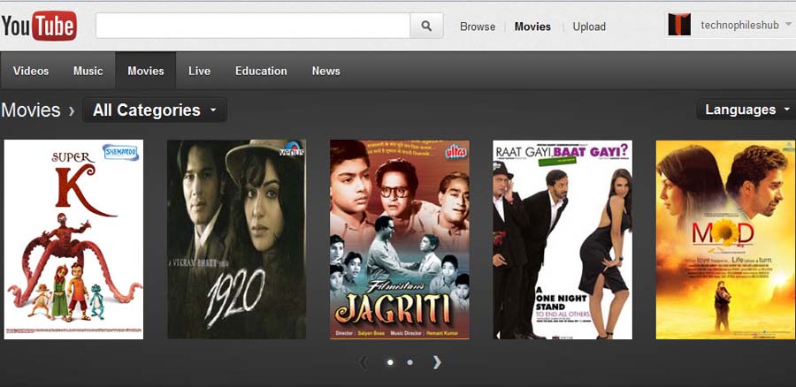Expand the technophileshub account menu arrow
Image resolution: width=796 pixels, height=387 pixels.
788,24
